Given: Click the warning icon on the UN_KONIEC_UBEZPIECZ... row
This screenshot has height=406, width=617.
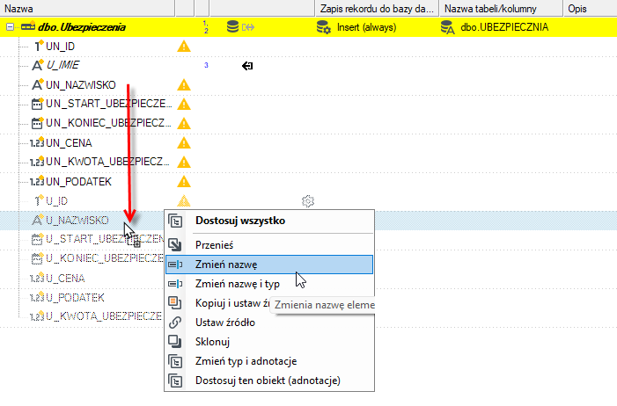Looking at the screenshot, I should [184, 123].
